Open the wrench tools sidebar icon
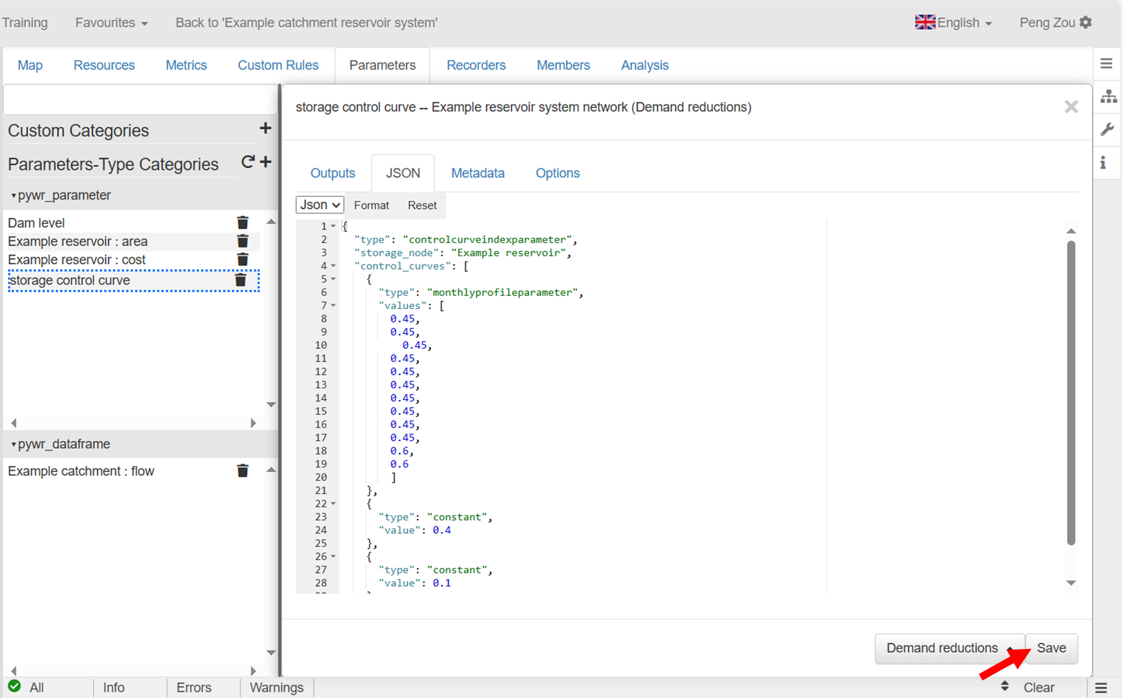 (1107, 130)
